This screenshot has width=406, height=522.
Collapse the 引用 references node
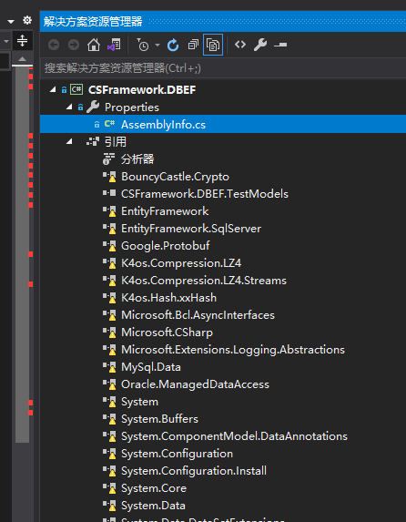pos(69,141)
